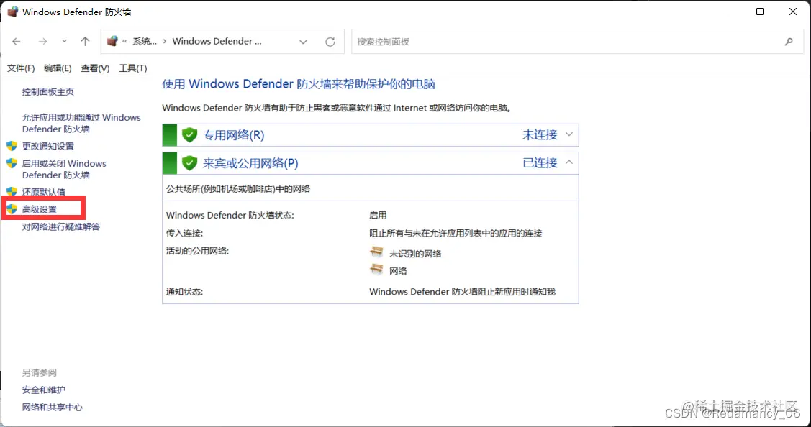
Task: Open 对网络进行疑难解答
Action: [x=61, y=226]
